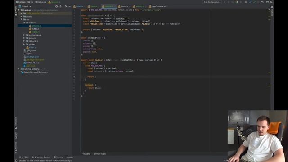Expand the components folder arrow
This screenshot has width=288, height=162.
24,35
